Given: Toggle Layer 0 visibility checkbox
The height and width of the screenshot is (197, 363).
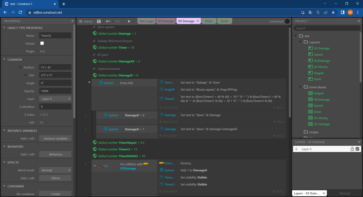Looking at the screenshot, I should pos(357,149).
